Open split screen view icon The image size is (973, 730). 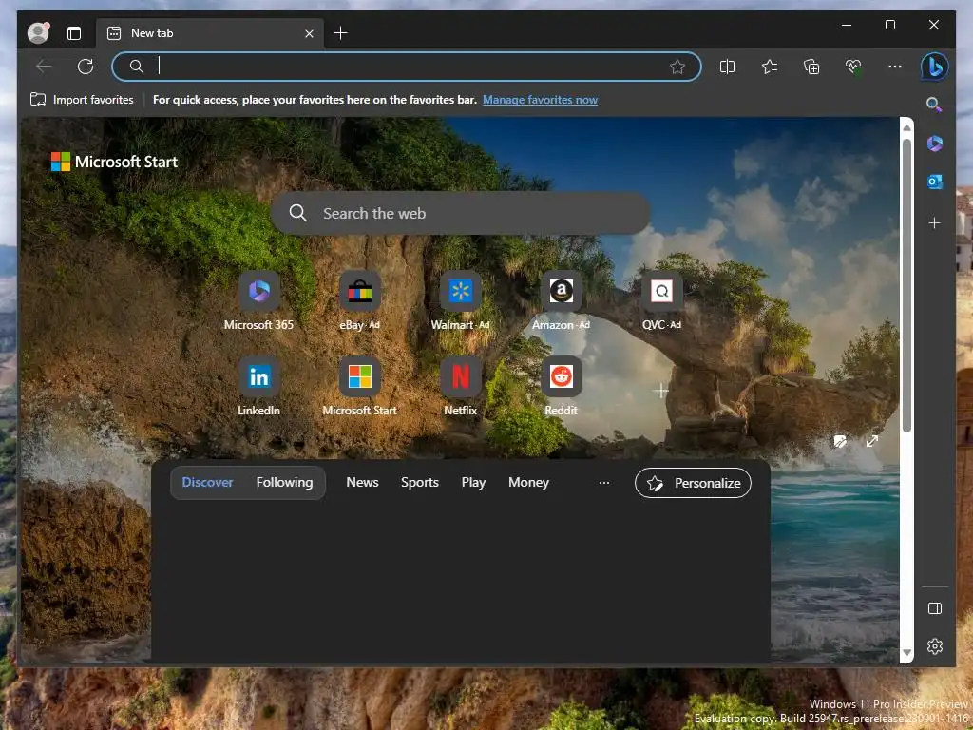727,67
